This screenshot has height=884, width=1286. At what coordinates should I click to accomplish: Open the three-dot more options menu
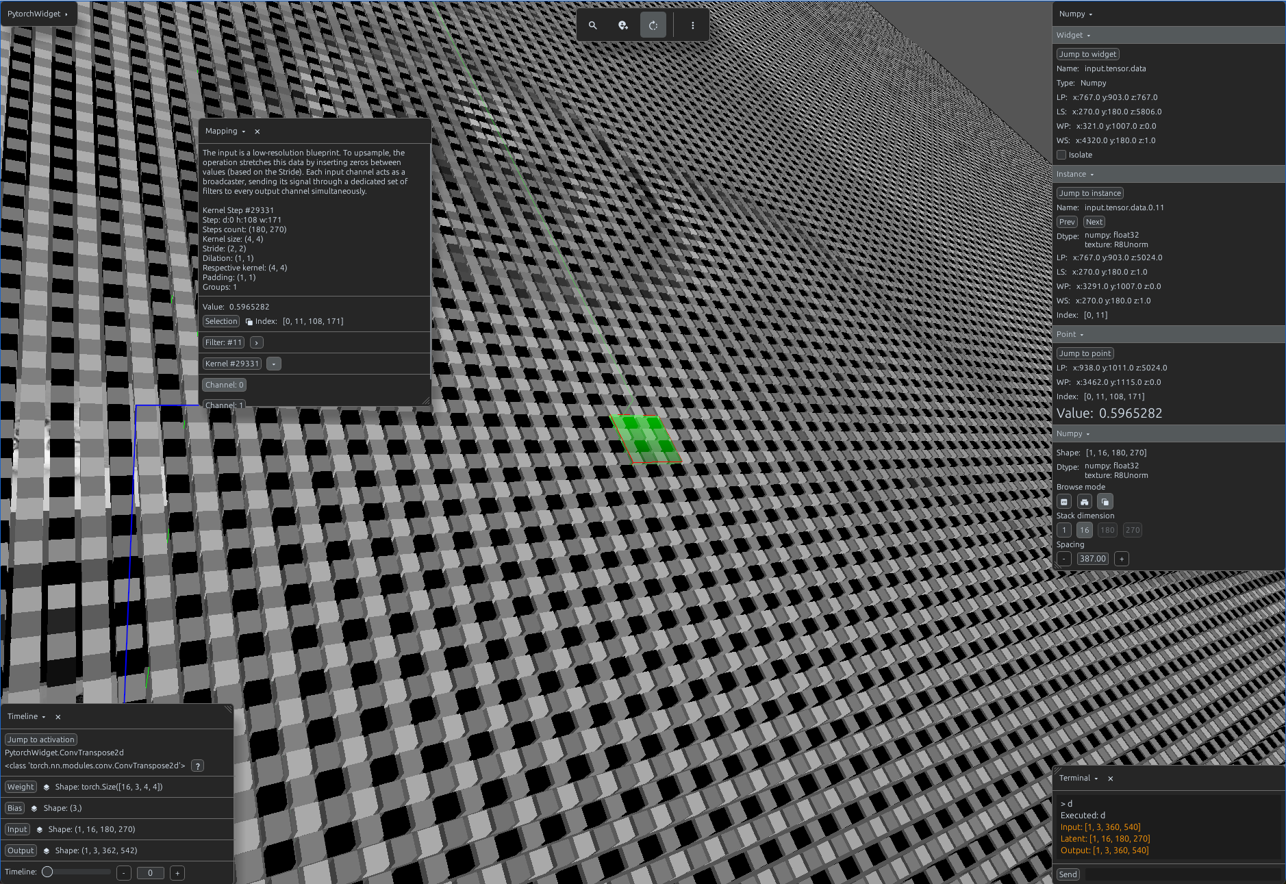click(693, 25)
